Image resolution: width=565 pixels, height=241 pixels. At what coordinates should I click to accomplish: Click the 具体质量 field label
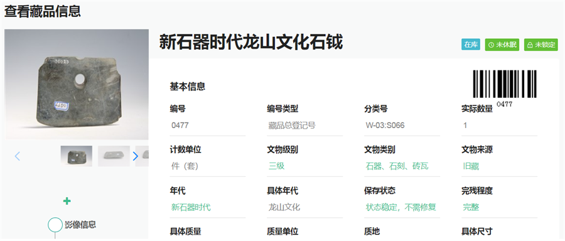point(185,232)
